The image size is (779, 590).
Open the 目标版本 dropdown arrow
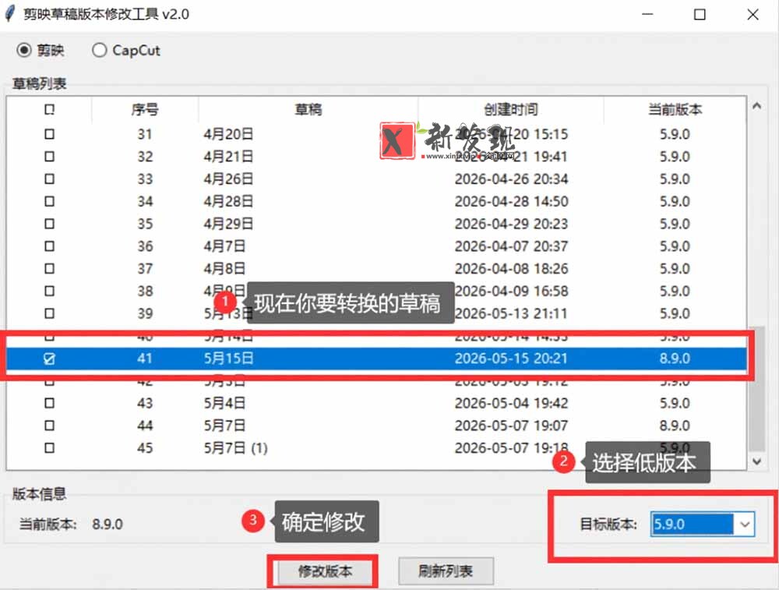(x=745, y=525)
